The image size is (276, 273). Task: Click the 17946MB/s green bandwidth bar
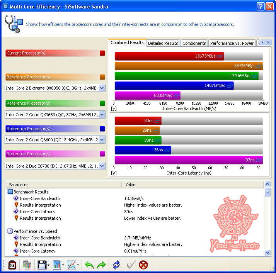tap(187, 76)
